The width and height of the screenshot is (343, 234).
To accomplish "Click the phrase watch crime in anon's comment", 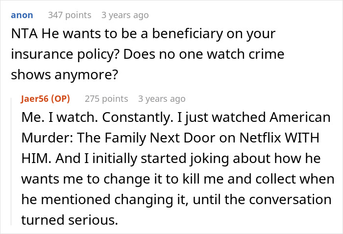I will pyautogui.click(x=245, y=54).
